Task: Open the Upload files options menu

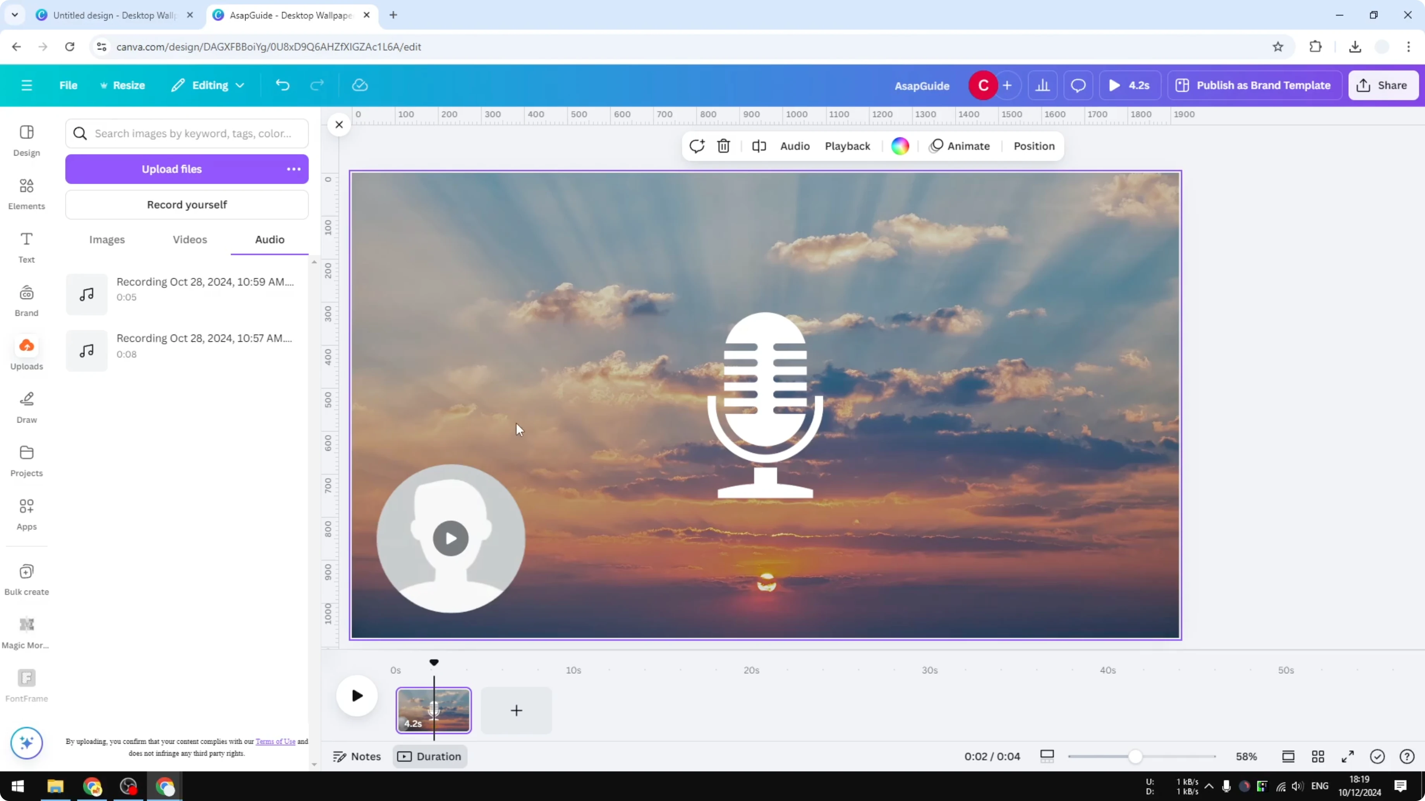Action: pos(293,169)
